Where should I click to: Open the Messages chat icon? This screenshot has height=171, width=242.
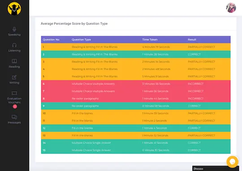(14, 117)
